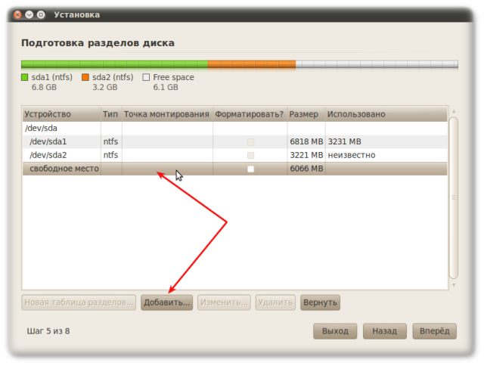Screen dimensions: 484x366
Task: Select the green sda1 segment in partition bar
Action: 113,64
